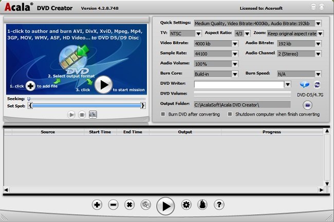Click the add file plus button in bottom toolbar
The height and width of the screenshot is (222, 334).
coord(97,205)
